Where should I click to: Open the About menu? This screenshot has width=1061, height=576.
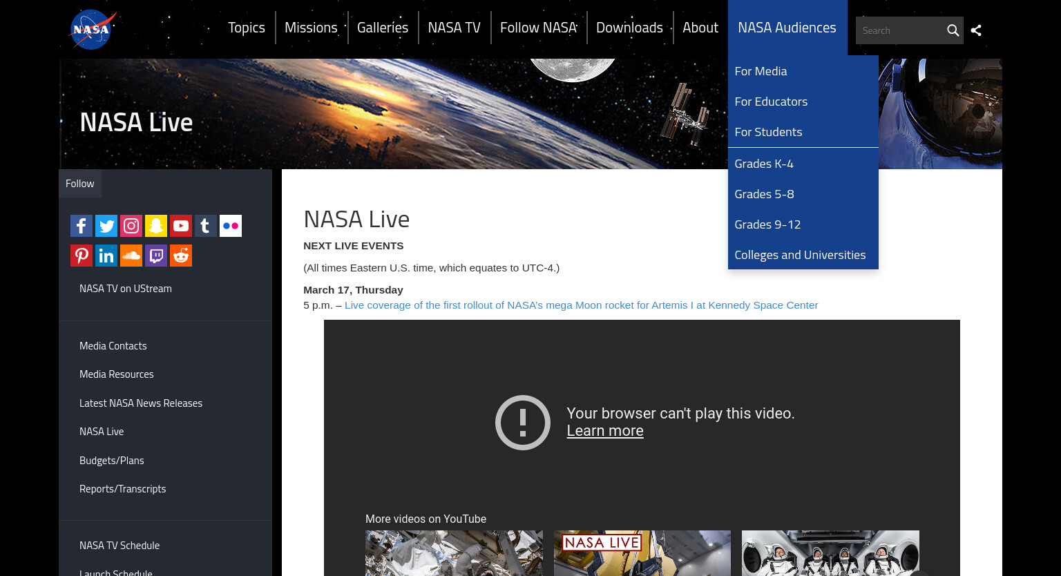pyautogui.click(x=700, y=28)
